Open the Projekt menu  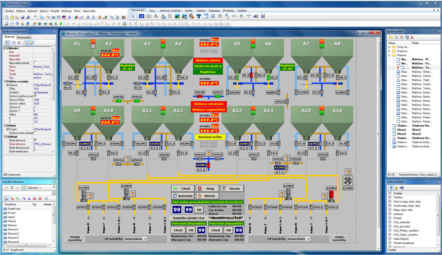tap(55, 11)
